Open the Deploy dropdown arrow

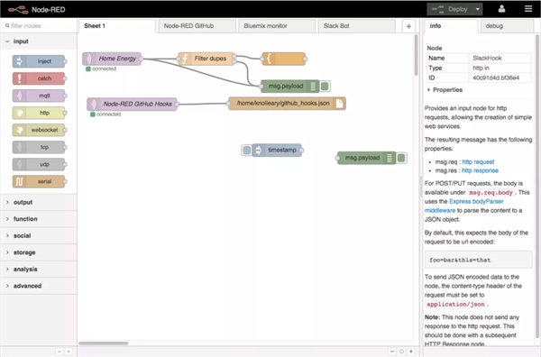(x=478, y=9)
